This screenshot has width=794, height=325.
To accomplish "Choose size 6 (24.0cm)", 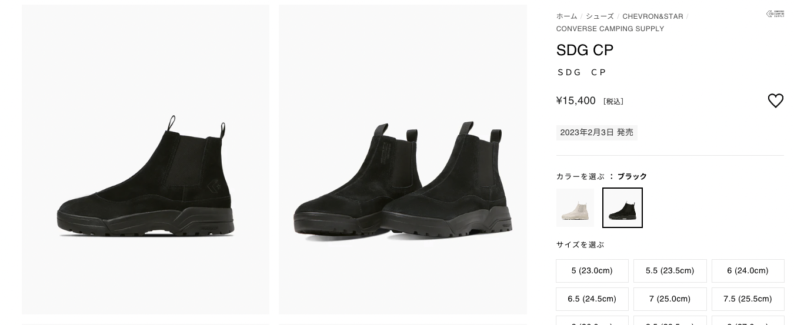I will point(748,271).
